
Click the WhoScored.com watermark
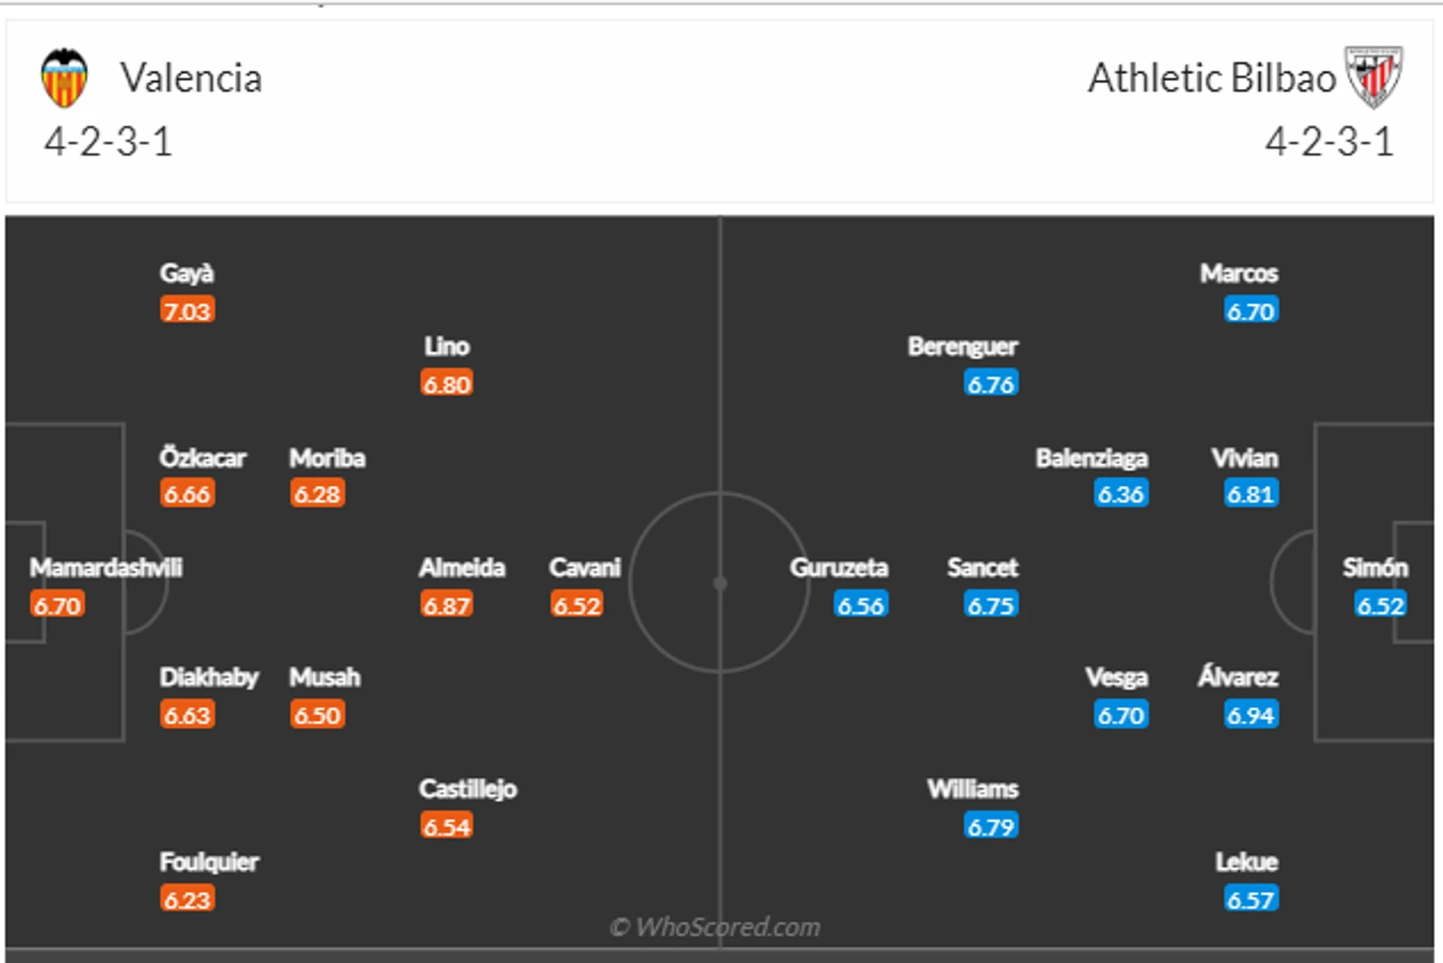point(715,927)
